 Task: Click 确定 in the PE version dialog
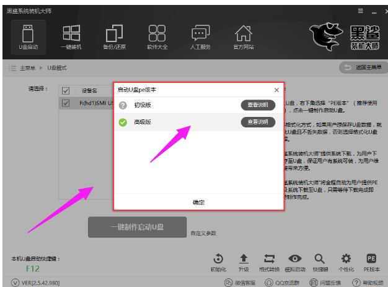click(198, 202)
